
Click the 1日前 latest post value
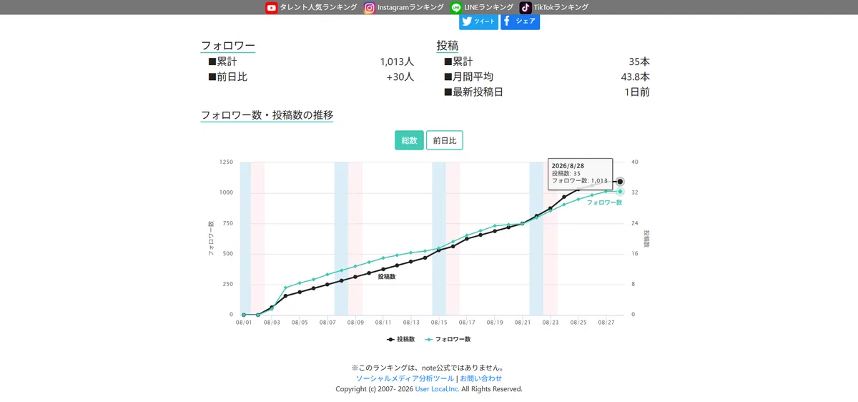pos(637,92)
